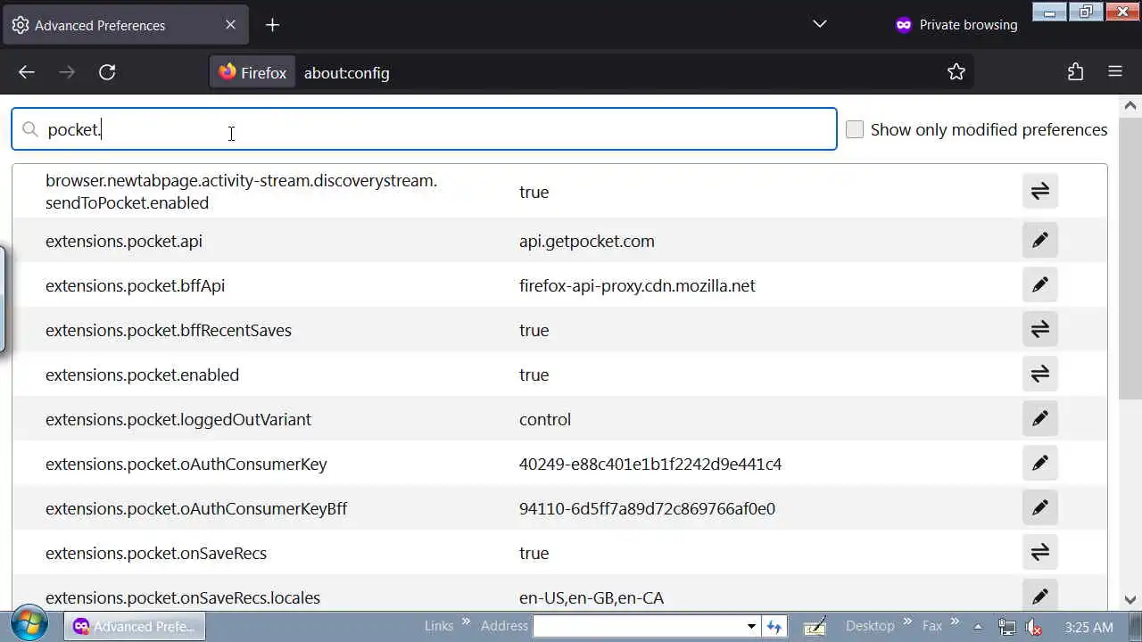This screenshot has height=642, width=1142.
Task: Open the network status tray icon
Action: click(x=1006, y=627)
